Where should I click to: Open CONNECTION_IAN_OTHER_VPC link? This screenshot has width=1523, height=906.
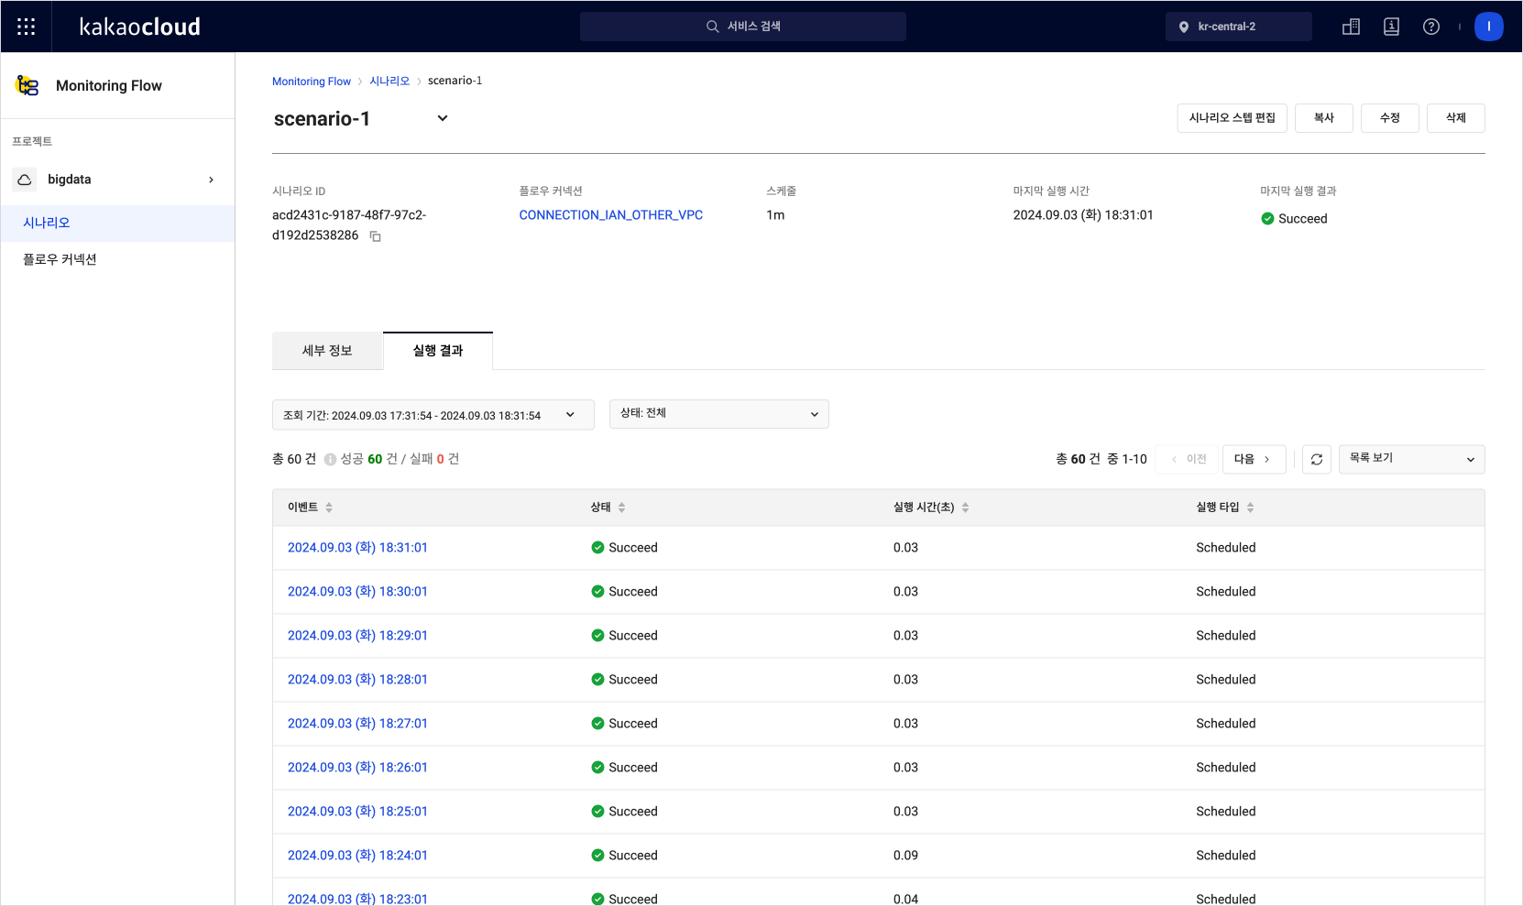pyautogui.click(x=611, y=215)
